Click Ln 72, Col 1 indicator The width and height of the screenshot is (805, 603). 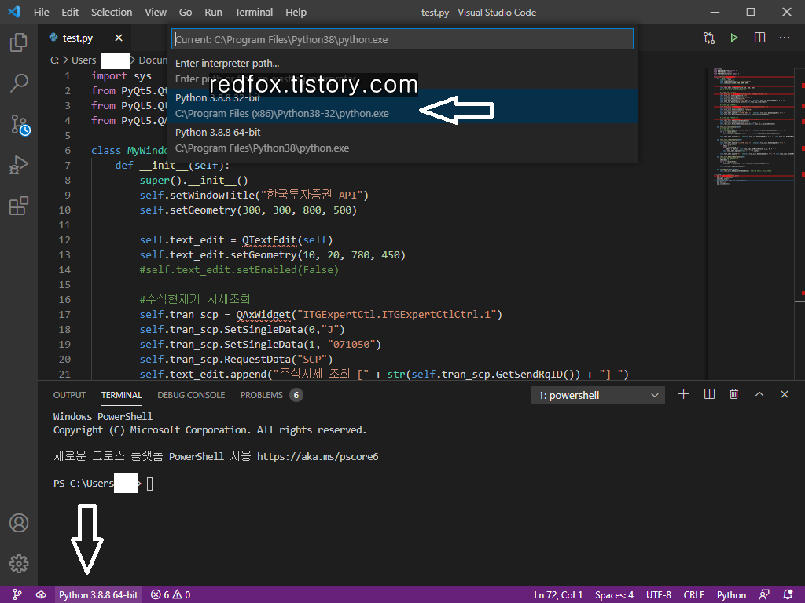(x=558, y=595)
